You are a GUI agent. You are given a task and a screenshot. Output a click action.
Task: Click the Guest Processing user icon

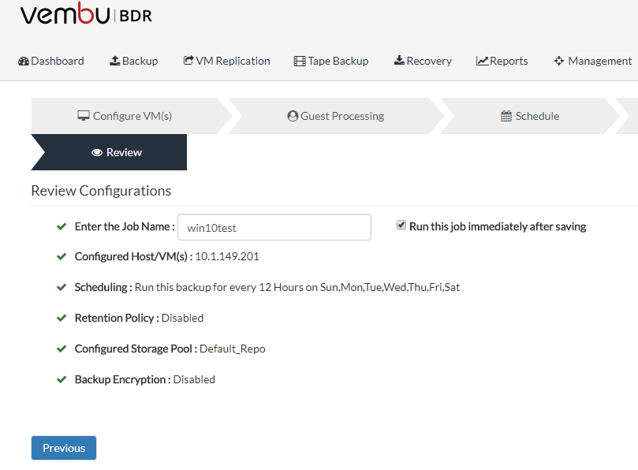tap(293, 116)
